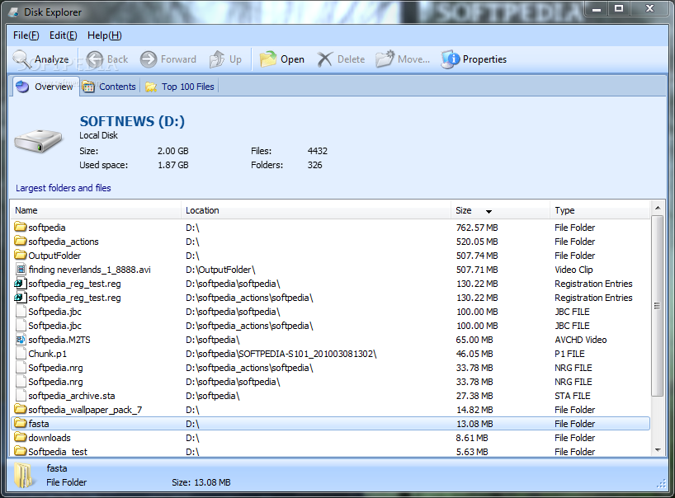
Task: Click the 46.05 MB size cell
Action: (474, 354)
